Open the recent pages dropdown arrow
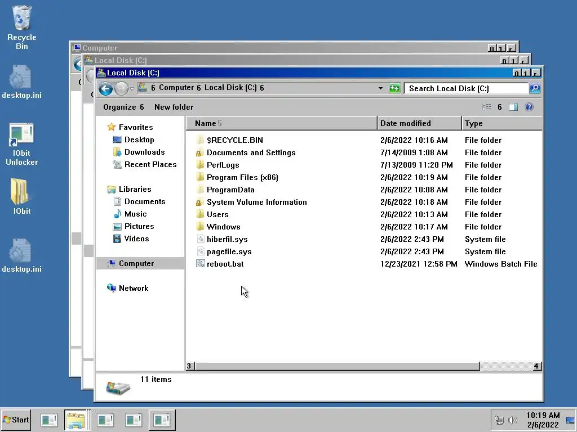Image resolution: width=577 pixels, height=432 pixels. 132,88
